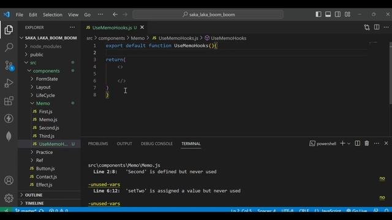The image size is (392, 220).
Task: Click the editor vertical scrollbar
Action: pos(390,73)
